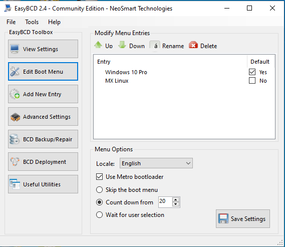Decrease countdown with down spinner arrow
The height and width of the screenshot is (247, 285).
click(x=176, y=204)
